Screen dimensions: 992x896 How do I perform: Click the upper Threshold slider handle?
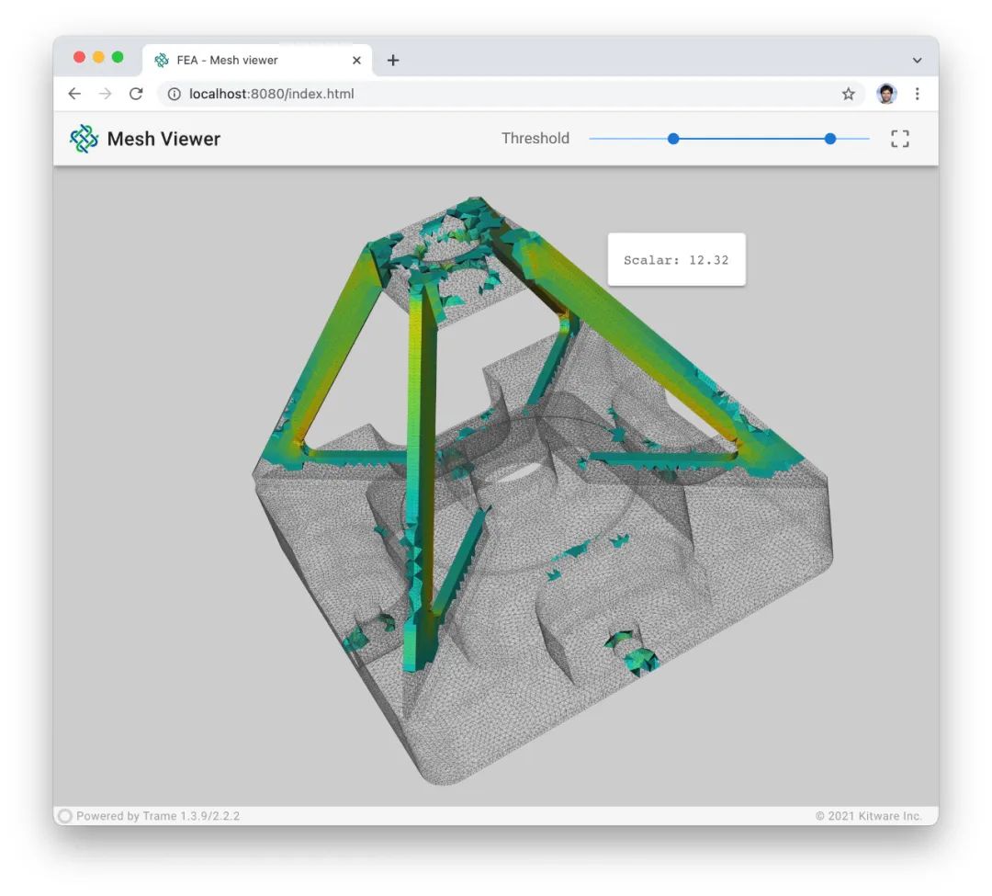pyautogui.click(x=830, y=139)
